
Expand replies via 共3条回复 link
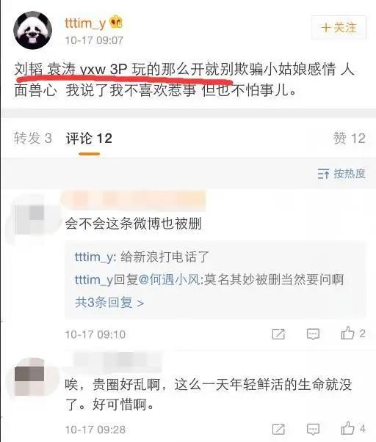click(109, 303)
